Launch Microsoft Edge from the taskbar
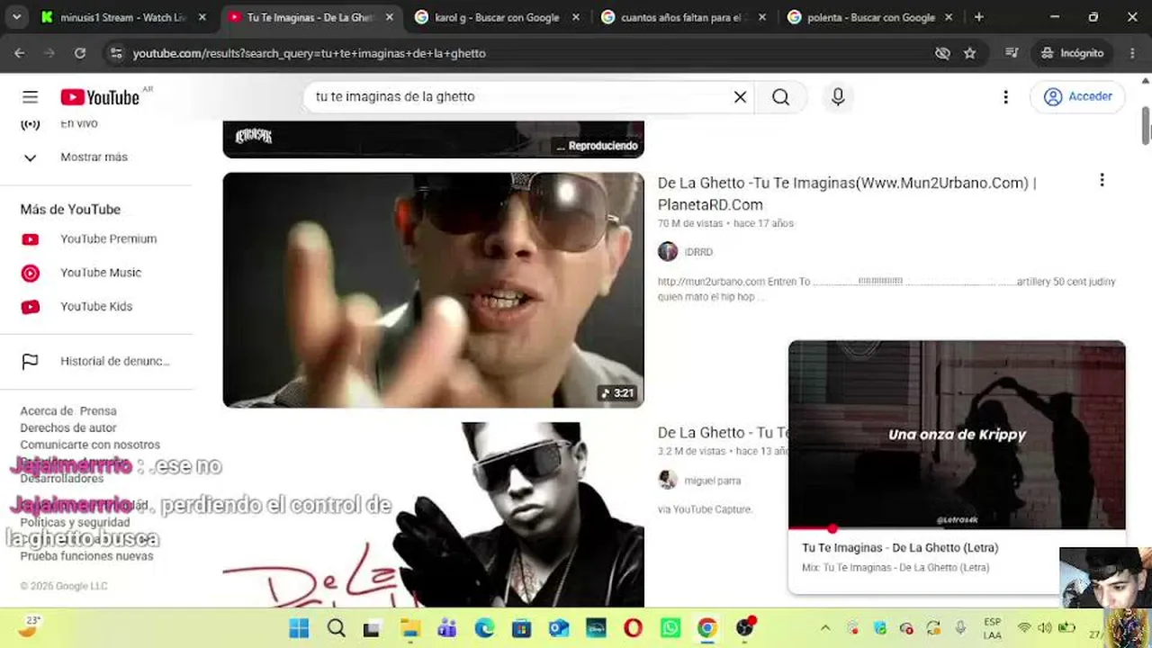The height and width of the screenshot is (648, 1152). pyautogui.click(x=484, y=628)
